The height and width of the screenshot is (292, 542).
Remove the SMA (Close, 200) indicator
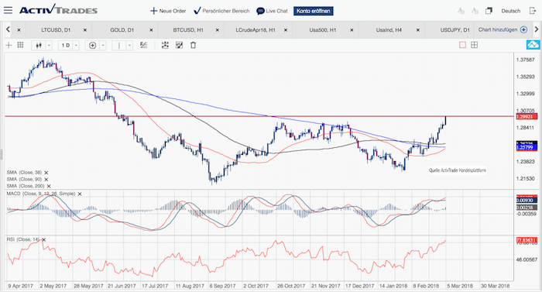coord(49,186)
